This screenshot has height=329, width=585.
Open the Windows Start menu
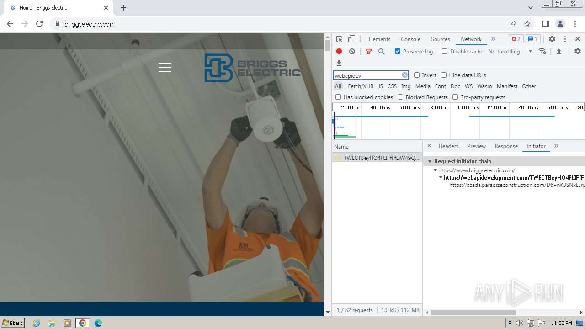(x=13, y=323)
